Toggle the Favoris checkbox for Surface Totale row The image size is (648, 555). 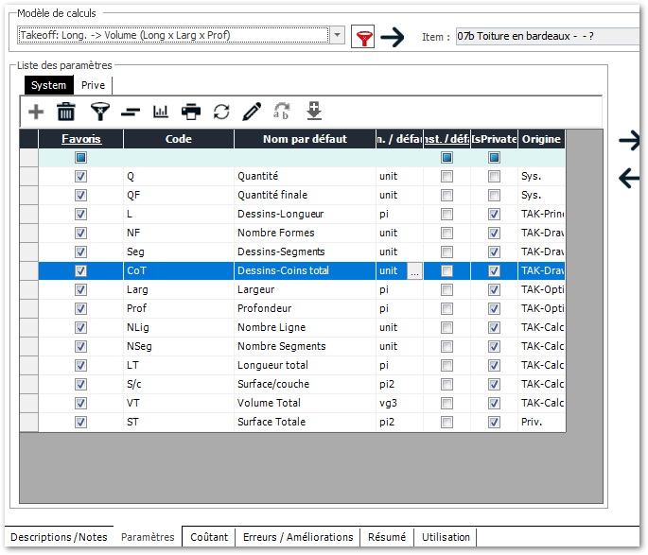(x=80, y=423)
